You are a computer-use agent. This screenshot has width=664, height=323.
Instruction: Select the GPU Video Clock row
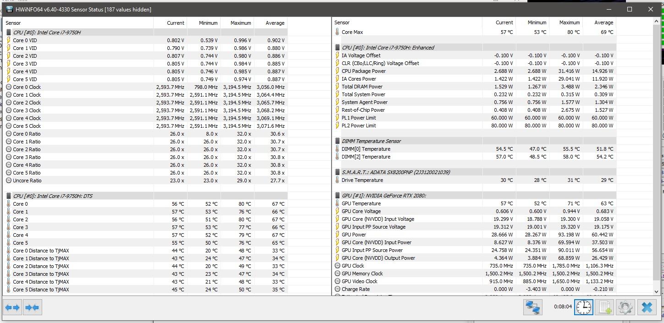pyautogui.click(x=474, y=281)
